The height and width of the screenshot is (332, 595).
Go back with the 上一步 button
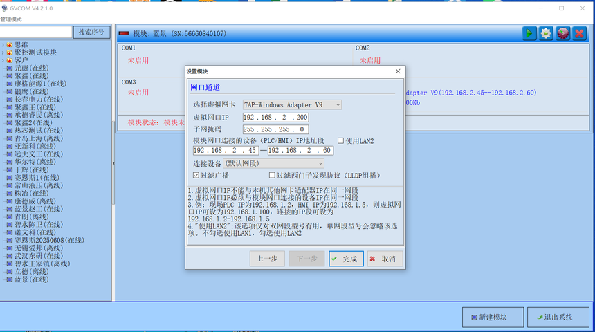[267, 259]
